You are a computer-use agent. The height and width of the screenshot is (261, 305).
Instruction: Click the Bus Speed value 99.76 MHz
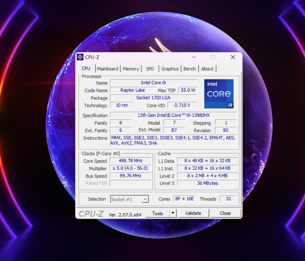[130, 176]
